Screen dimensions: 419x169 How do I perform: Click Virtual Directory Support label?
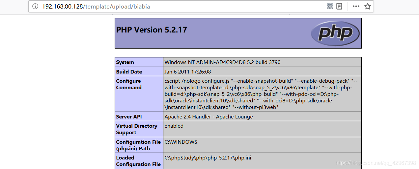137,129
